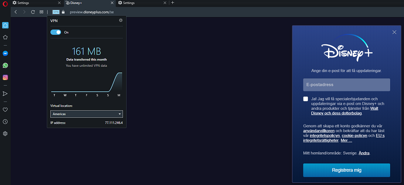
Task: Click the 161 MB data value
Action: 86,52
